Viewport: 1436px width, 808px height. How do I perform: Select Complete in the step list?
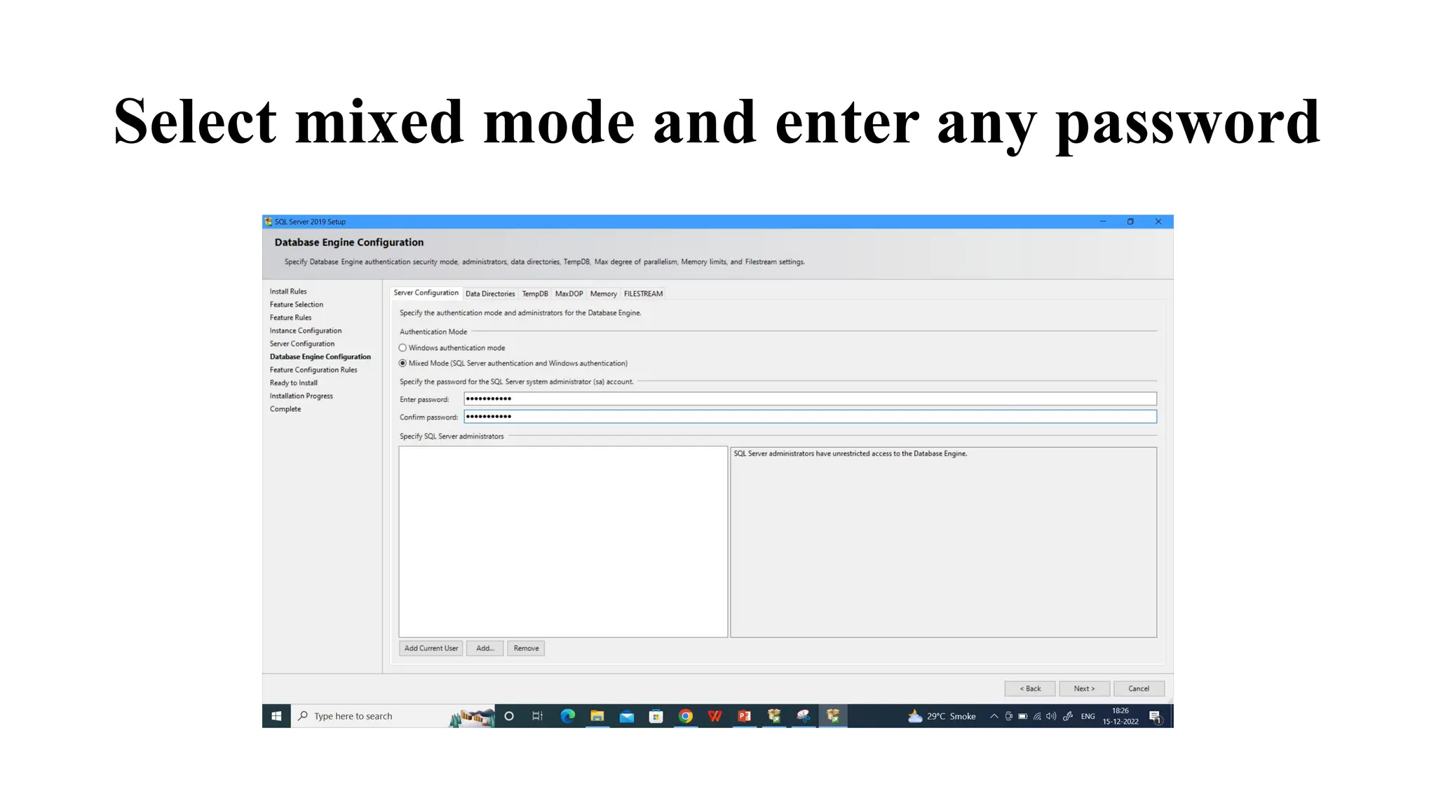(x=285, y=410)
